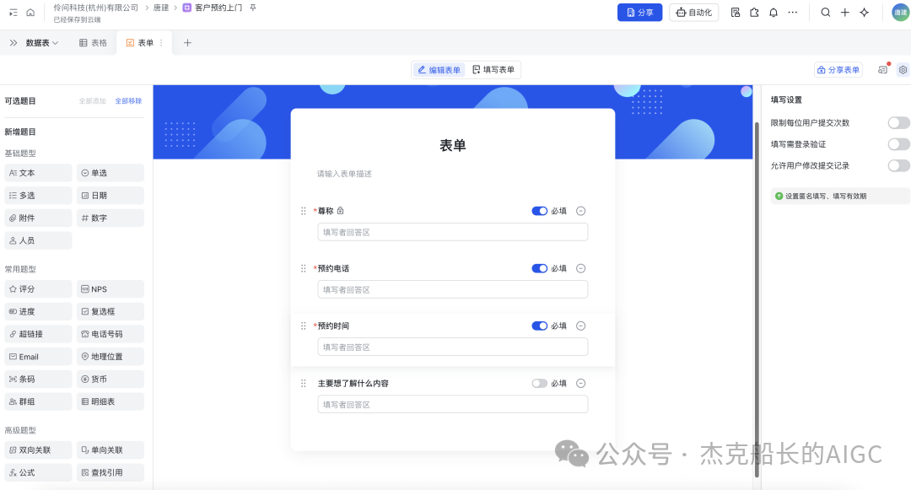
Task: Click the drag handle of 预约电话 question
Action: point(304,268)
